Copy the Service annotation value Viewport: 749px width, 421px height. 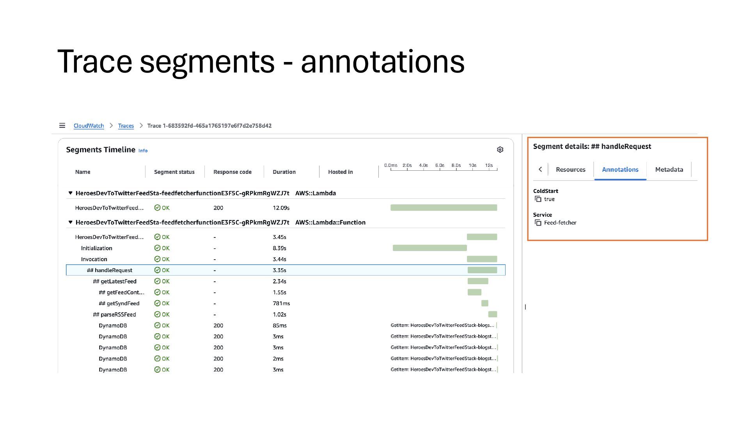538,223
